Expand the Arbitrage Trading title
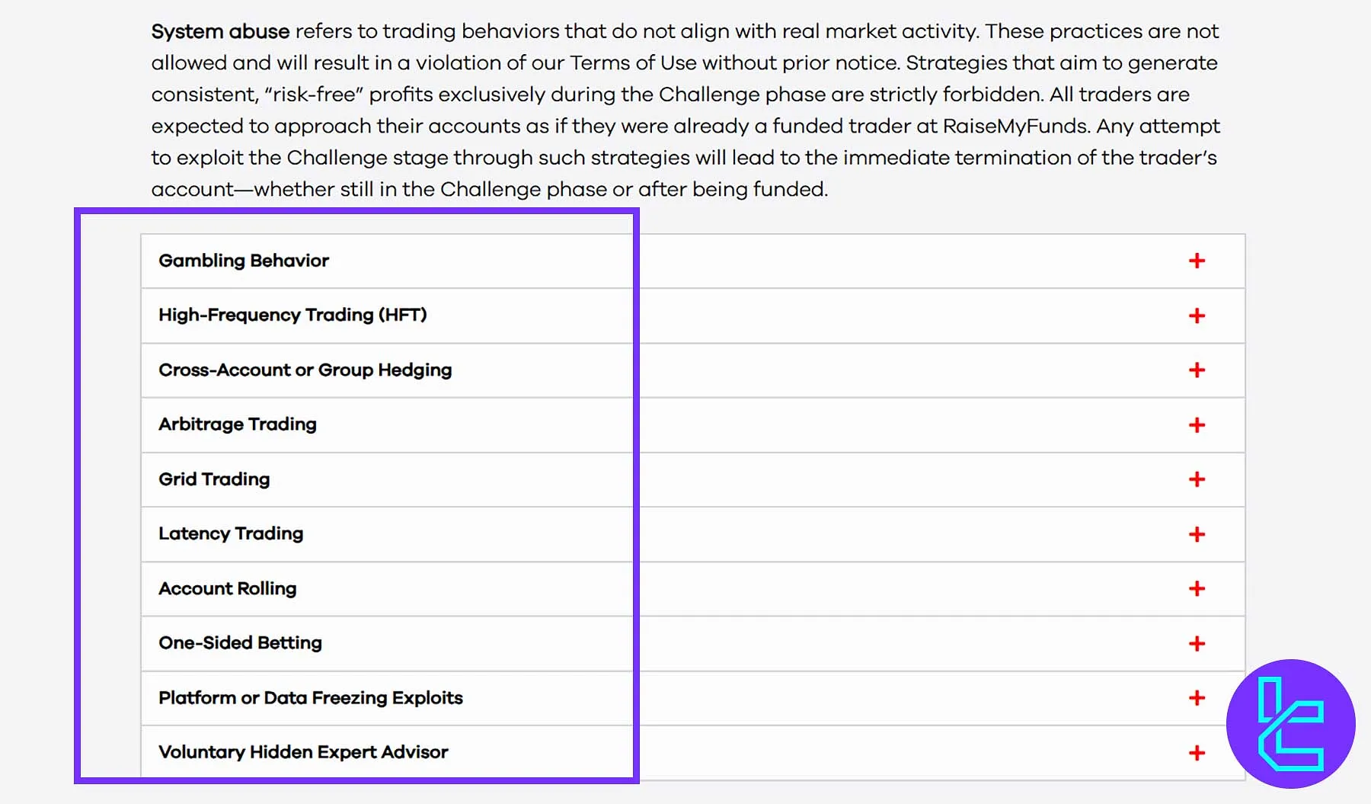1371x804 pixels. (238, 424)
